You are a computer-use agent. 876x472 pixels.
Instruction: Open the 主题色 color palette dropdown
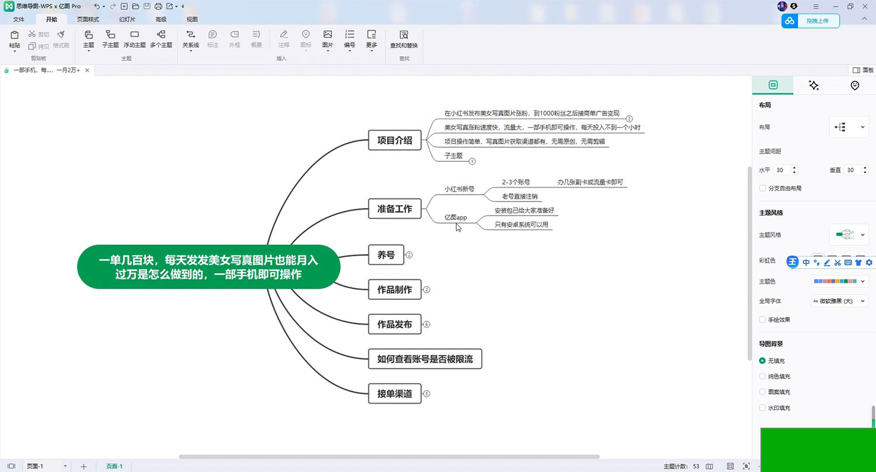(840, 281)
